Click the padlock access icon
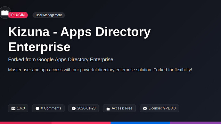 [108, 108]
